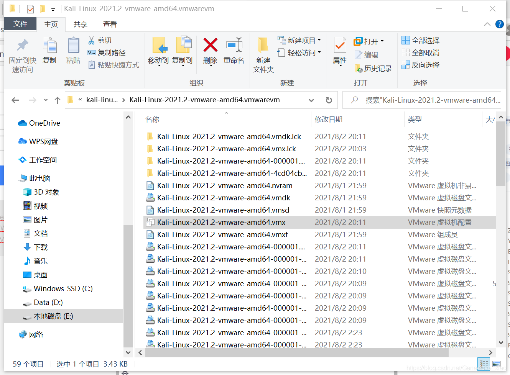This screenshot has height=375, width=510.
Task: Click the 粘贴 (Paste) clipboard icon
Action: [73, 51]
